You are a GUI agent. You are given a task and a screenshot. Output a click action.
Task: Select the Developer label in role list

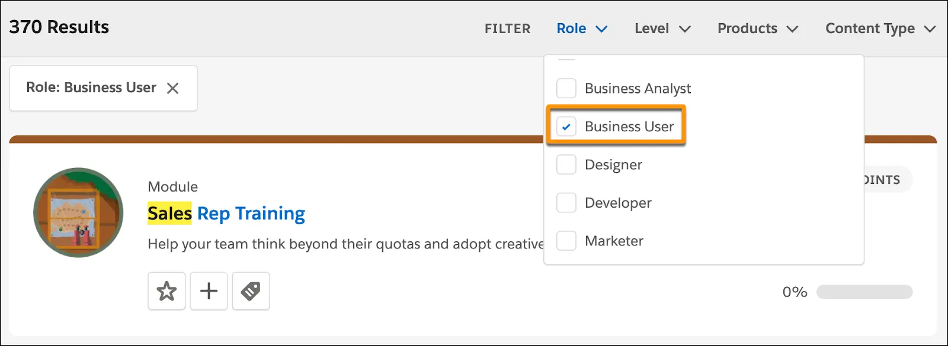(618, 203)
